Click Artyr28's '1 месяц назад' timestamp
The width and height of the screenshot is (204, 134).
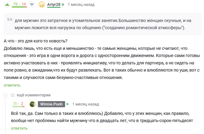[x=81, y=5]
